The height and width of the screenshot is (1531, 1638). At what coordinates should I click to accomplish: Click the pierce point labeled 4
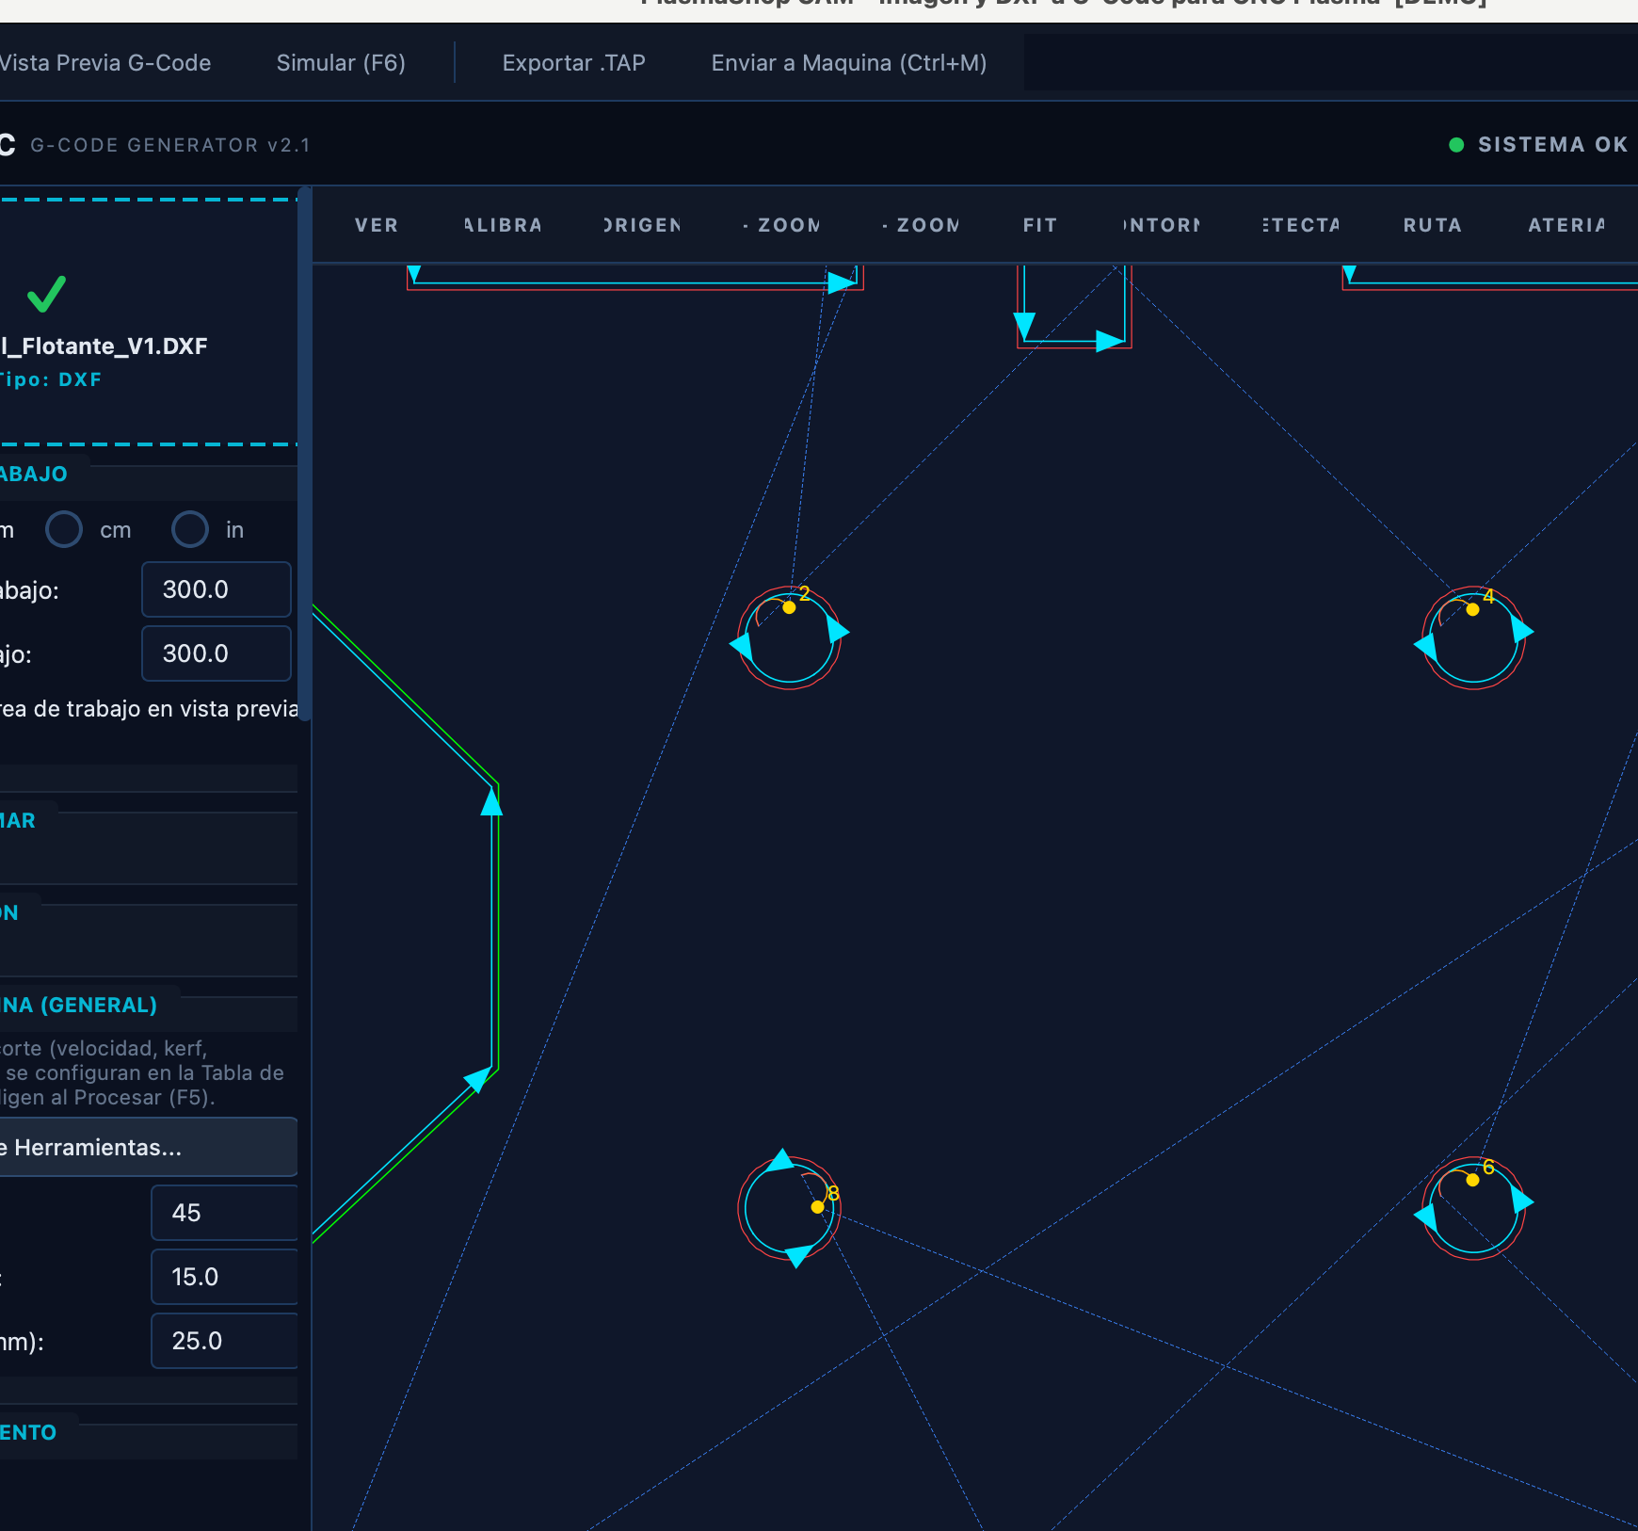[x=1473, y=609]
